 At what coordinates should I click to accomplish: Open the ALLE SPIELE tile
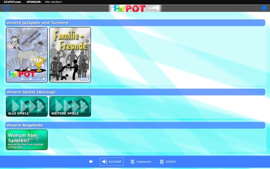point(27,106)
